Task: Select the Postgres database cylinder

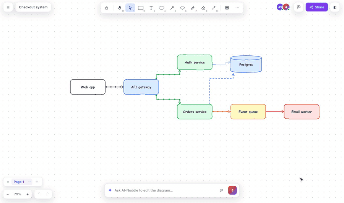Action: 246,64
